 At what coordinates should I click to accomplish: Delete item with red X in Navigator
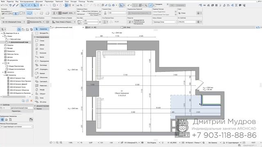pos(31,101)
